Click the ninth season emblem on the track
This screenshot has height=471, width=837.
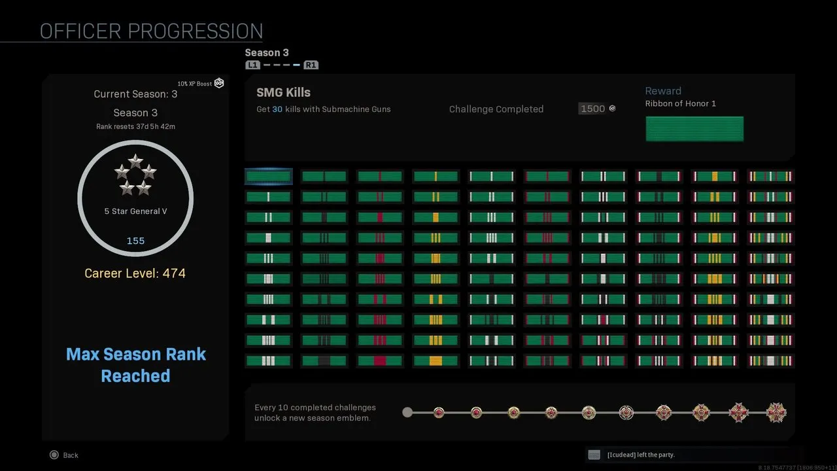pos(738,413)
